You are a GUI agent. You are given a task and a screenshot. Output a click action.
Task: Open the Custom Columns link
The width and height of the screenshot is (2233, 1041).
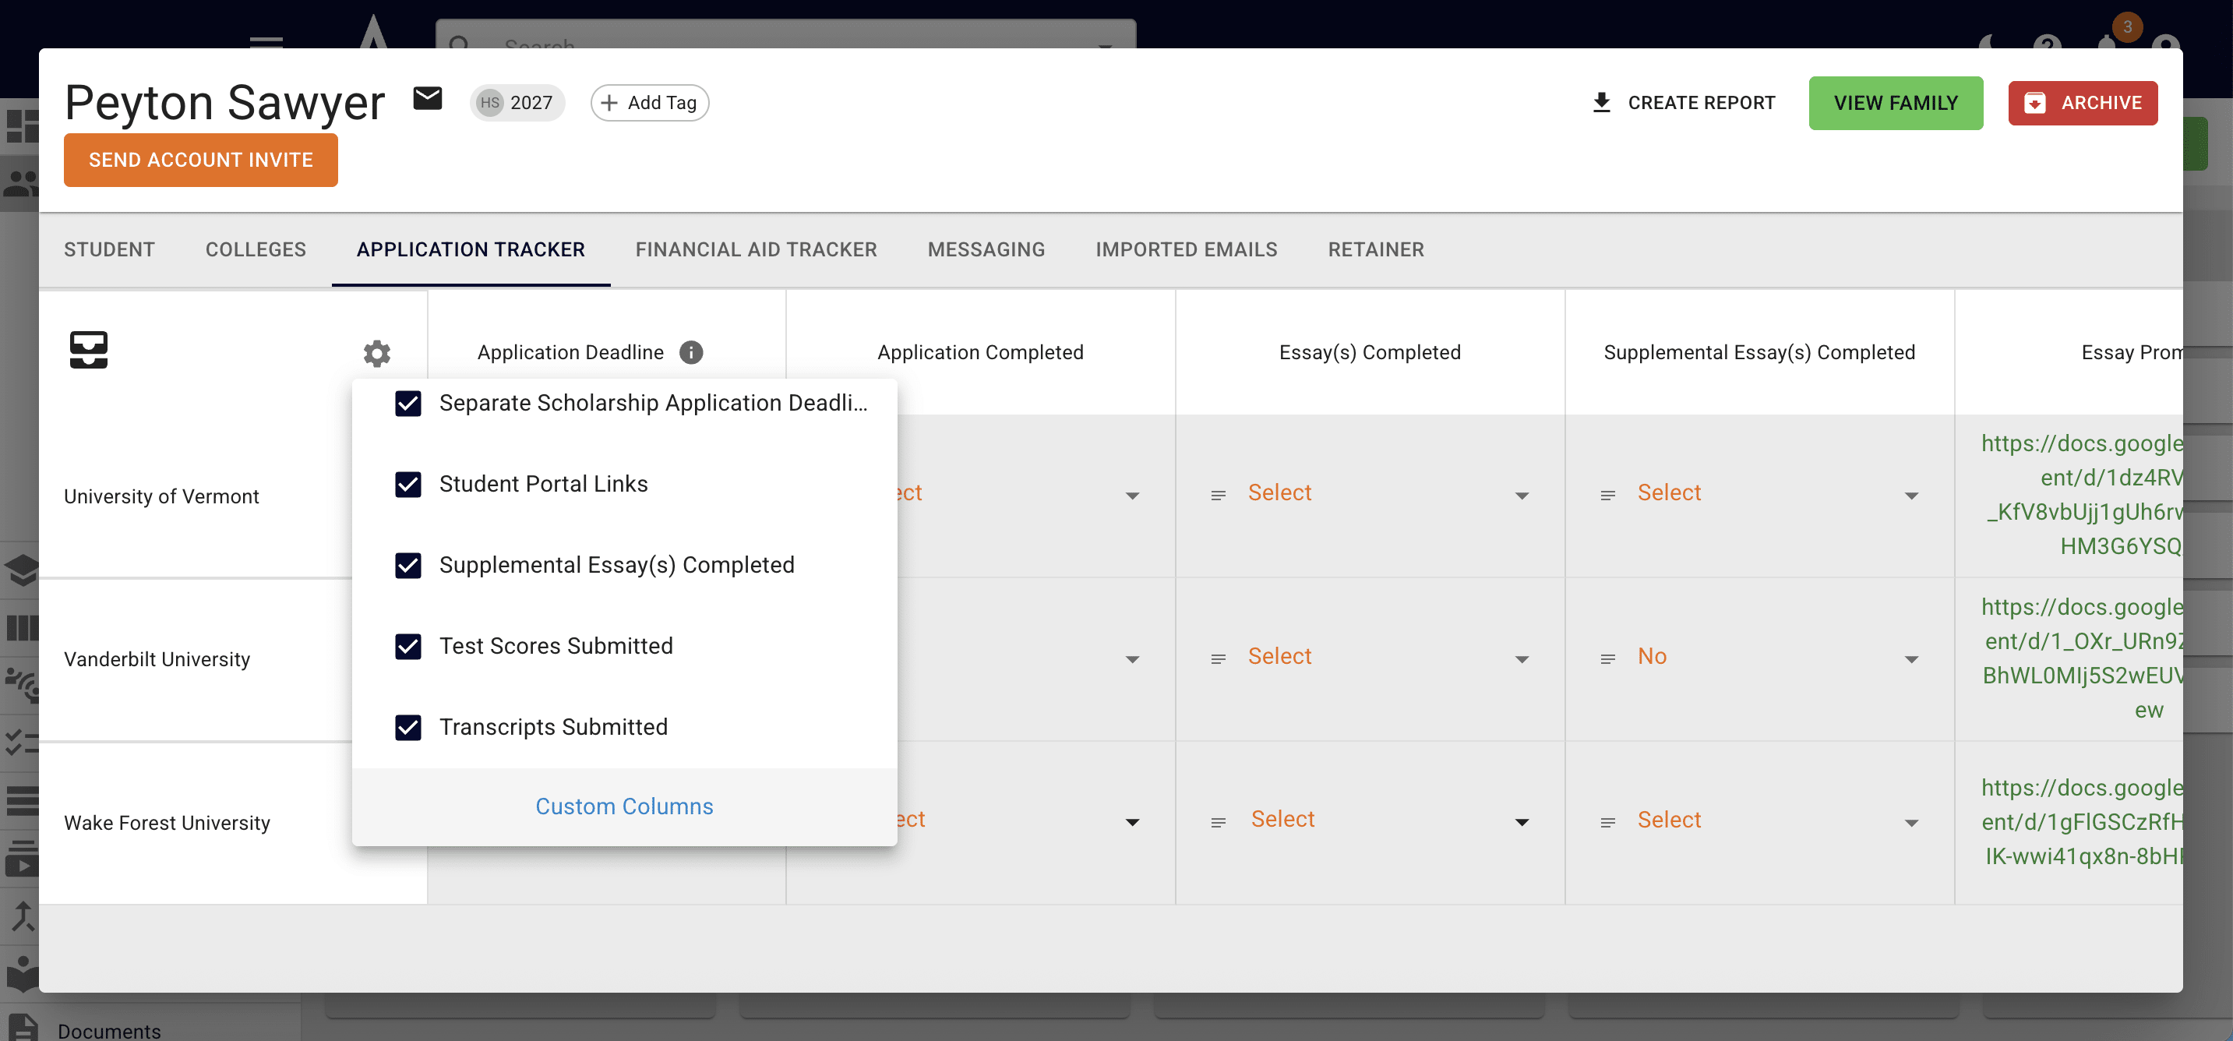[x=624, y=806]
